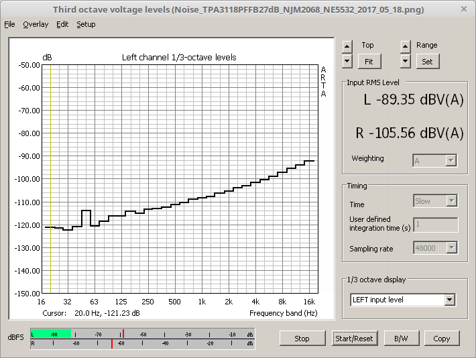Copy the graph with Copy button

pyautogui.click(x=441, y=339)
